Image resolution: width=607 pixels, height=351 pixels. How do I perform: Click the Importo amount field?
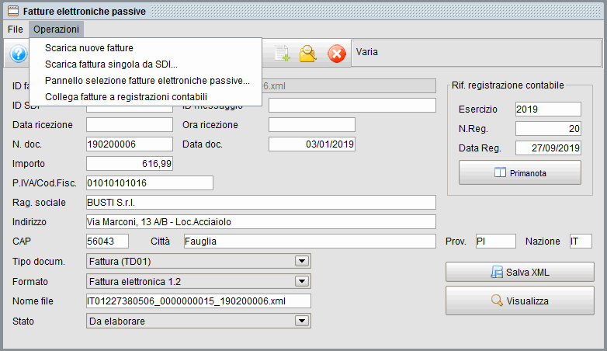pyautogui.click(x=130, y=163)
